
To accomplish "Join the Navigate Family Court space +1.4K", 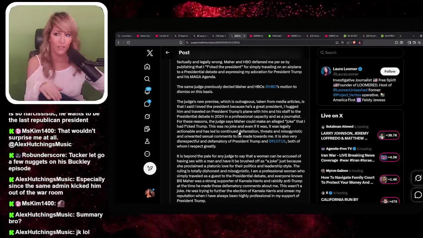I will tap(389, 179).
